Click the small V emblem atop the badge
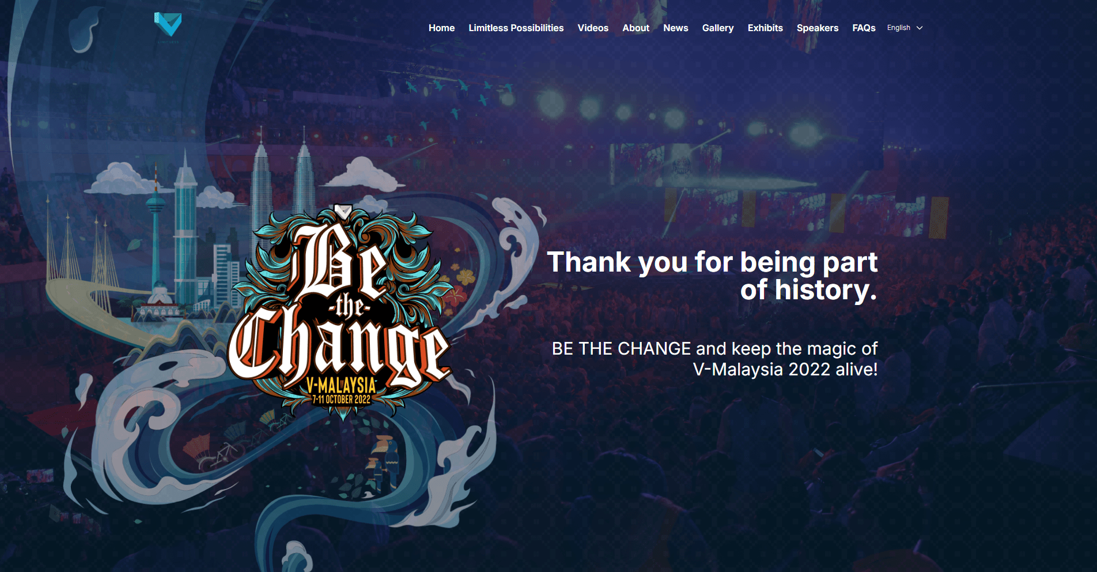Viewport: 1097px width, 572px height. [x=343, y=212]
